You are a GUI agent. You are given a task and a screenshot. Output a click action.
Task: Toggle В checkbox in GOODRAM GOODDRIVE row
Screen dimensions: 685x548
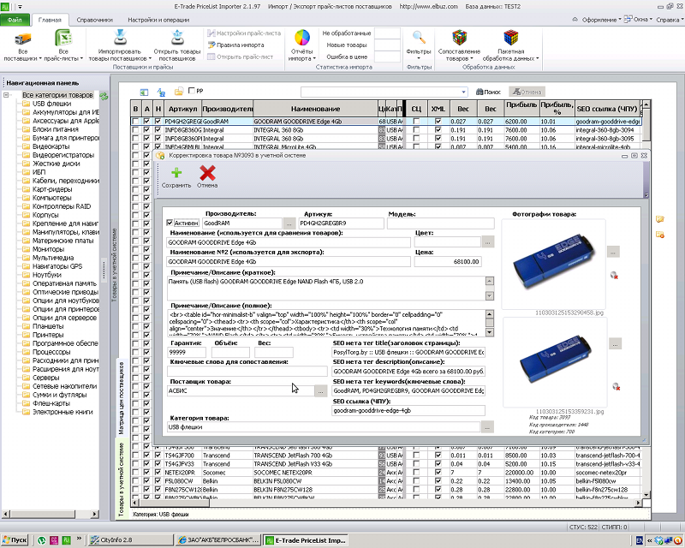pos(135,122)
